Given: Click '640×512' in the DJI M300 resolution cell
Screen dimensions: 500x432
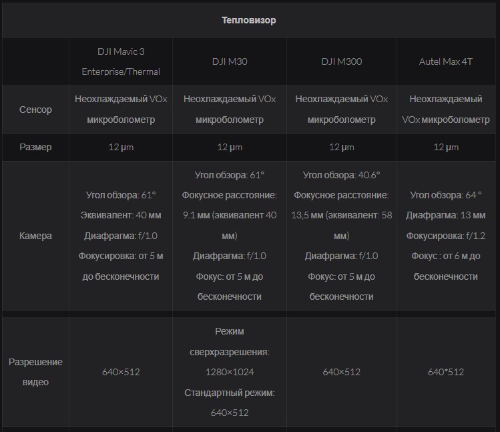Looking at the screenshot, I should tap(342, 372).
